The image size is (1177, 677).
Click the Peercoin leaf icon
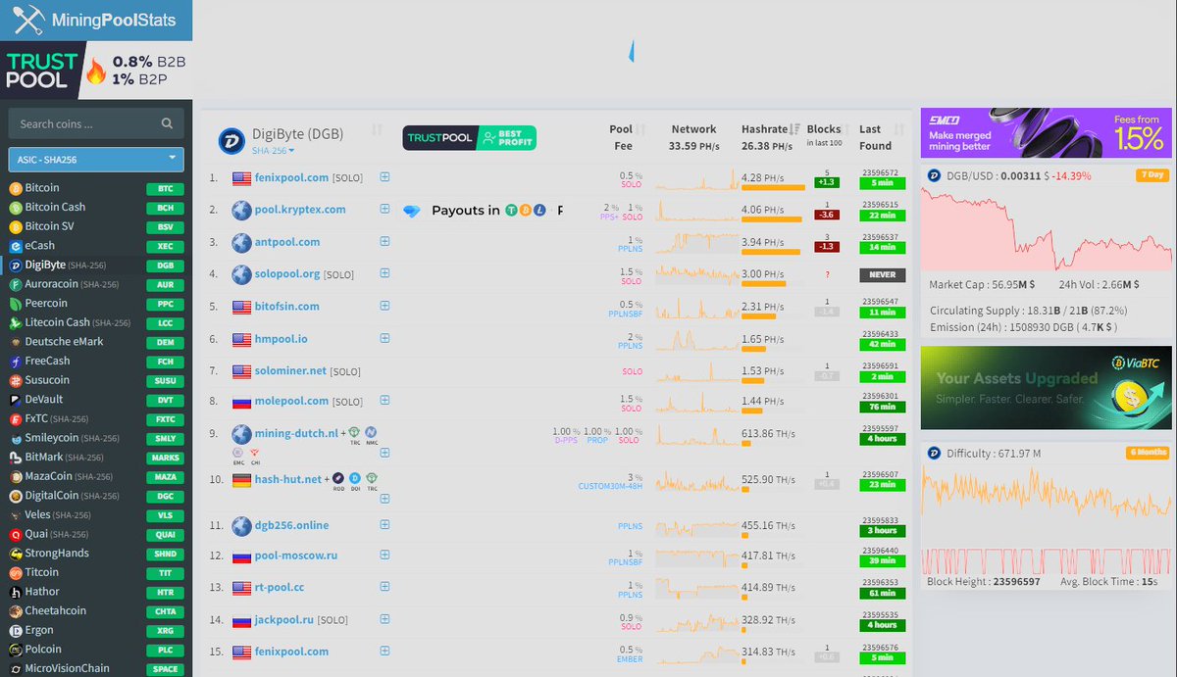pos(16,304)
